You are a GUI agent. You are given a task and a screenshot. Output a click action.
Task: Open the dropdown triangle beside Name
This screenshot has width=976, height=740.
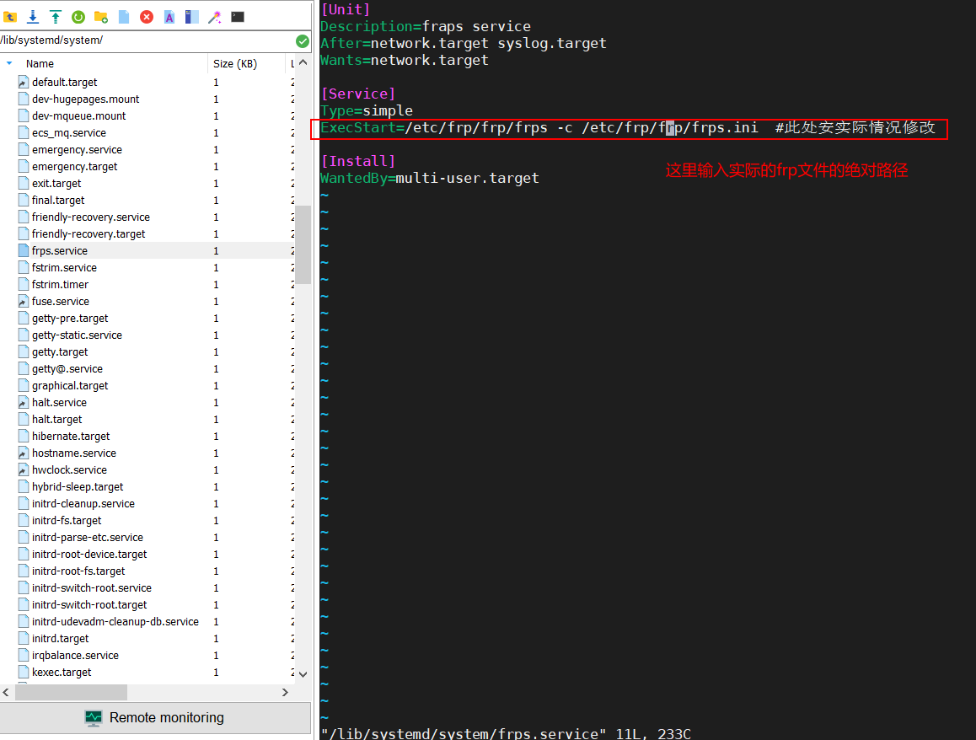click(9, 63)
